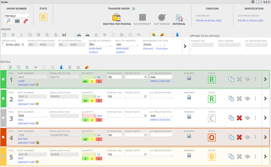Click the Waiting for Picking status icon

[x=117, y=17]
